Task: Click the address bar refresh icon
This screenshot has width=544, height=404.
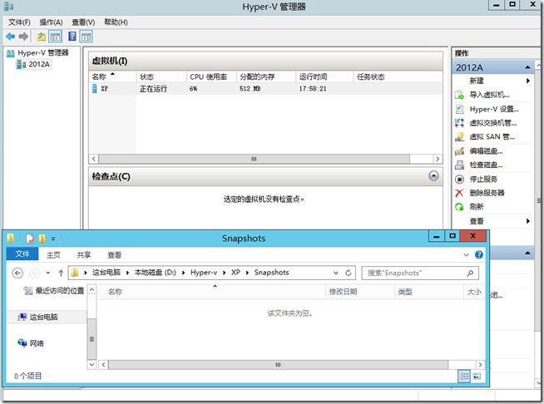Action: pos(349,273)
